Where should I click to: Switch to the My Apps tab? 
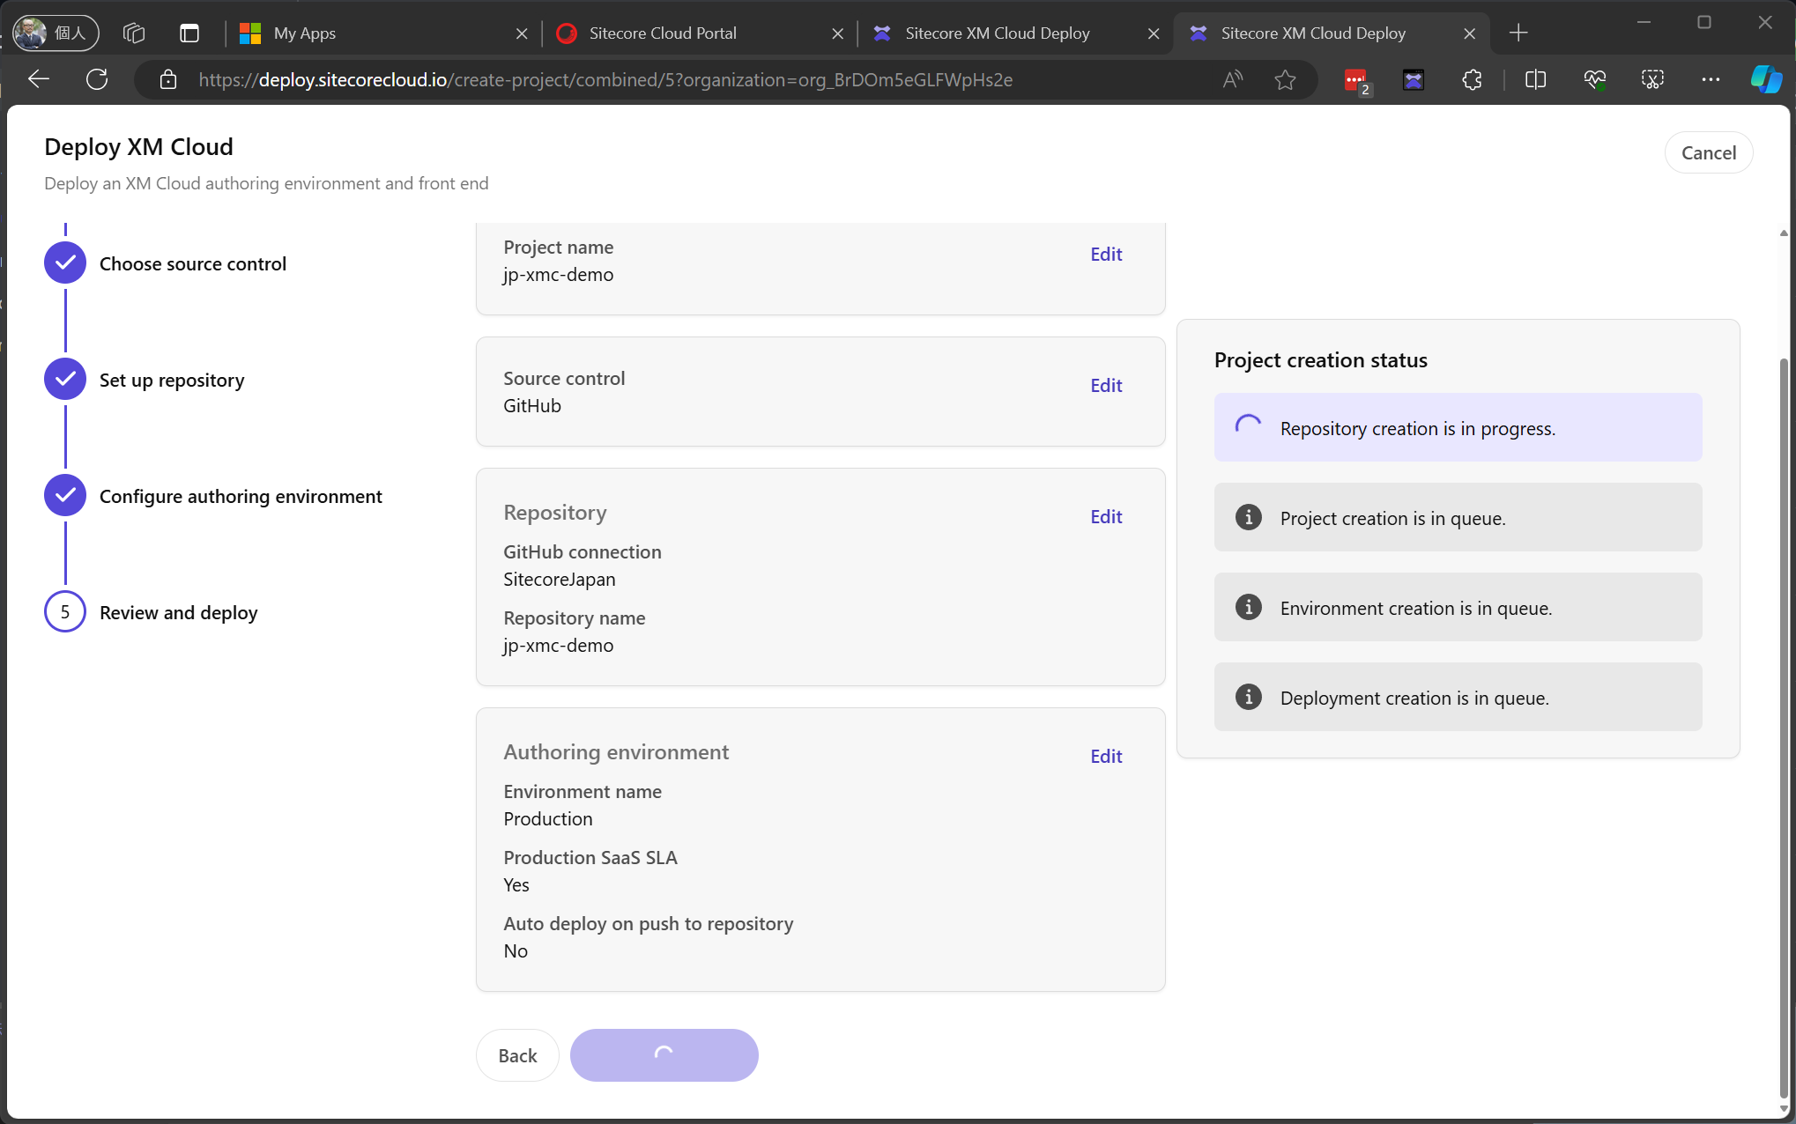(x=383, y=33)
